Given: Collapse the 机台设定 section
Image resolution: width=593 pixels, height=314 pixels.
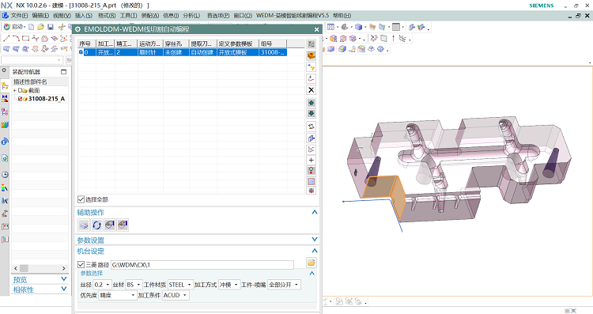Looking at the screenshot, I should (314, 251).
